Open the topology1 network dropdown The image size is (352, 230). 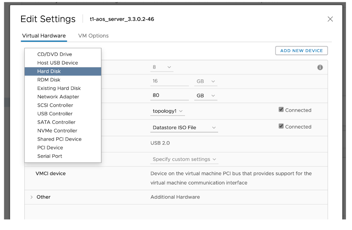pyautogui.click(x=168, y=111)
